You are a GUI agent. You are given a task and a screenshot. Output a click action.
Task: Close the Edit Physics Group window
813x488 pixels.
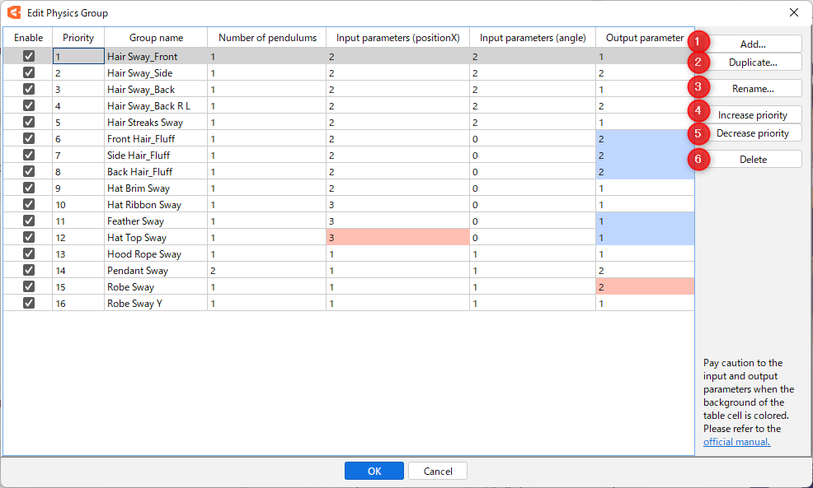(x=794, y=12)
